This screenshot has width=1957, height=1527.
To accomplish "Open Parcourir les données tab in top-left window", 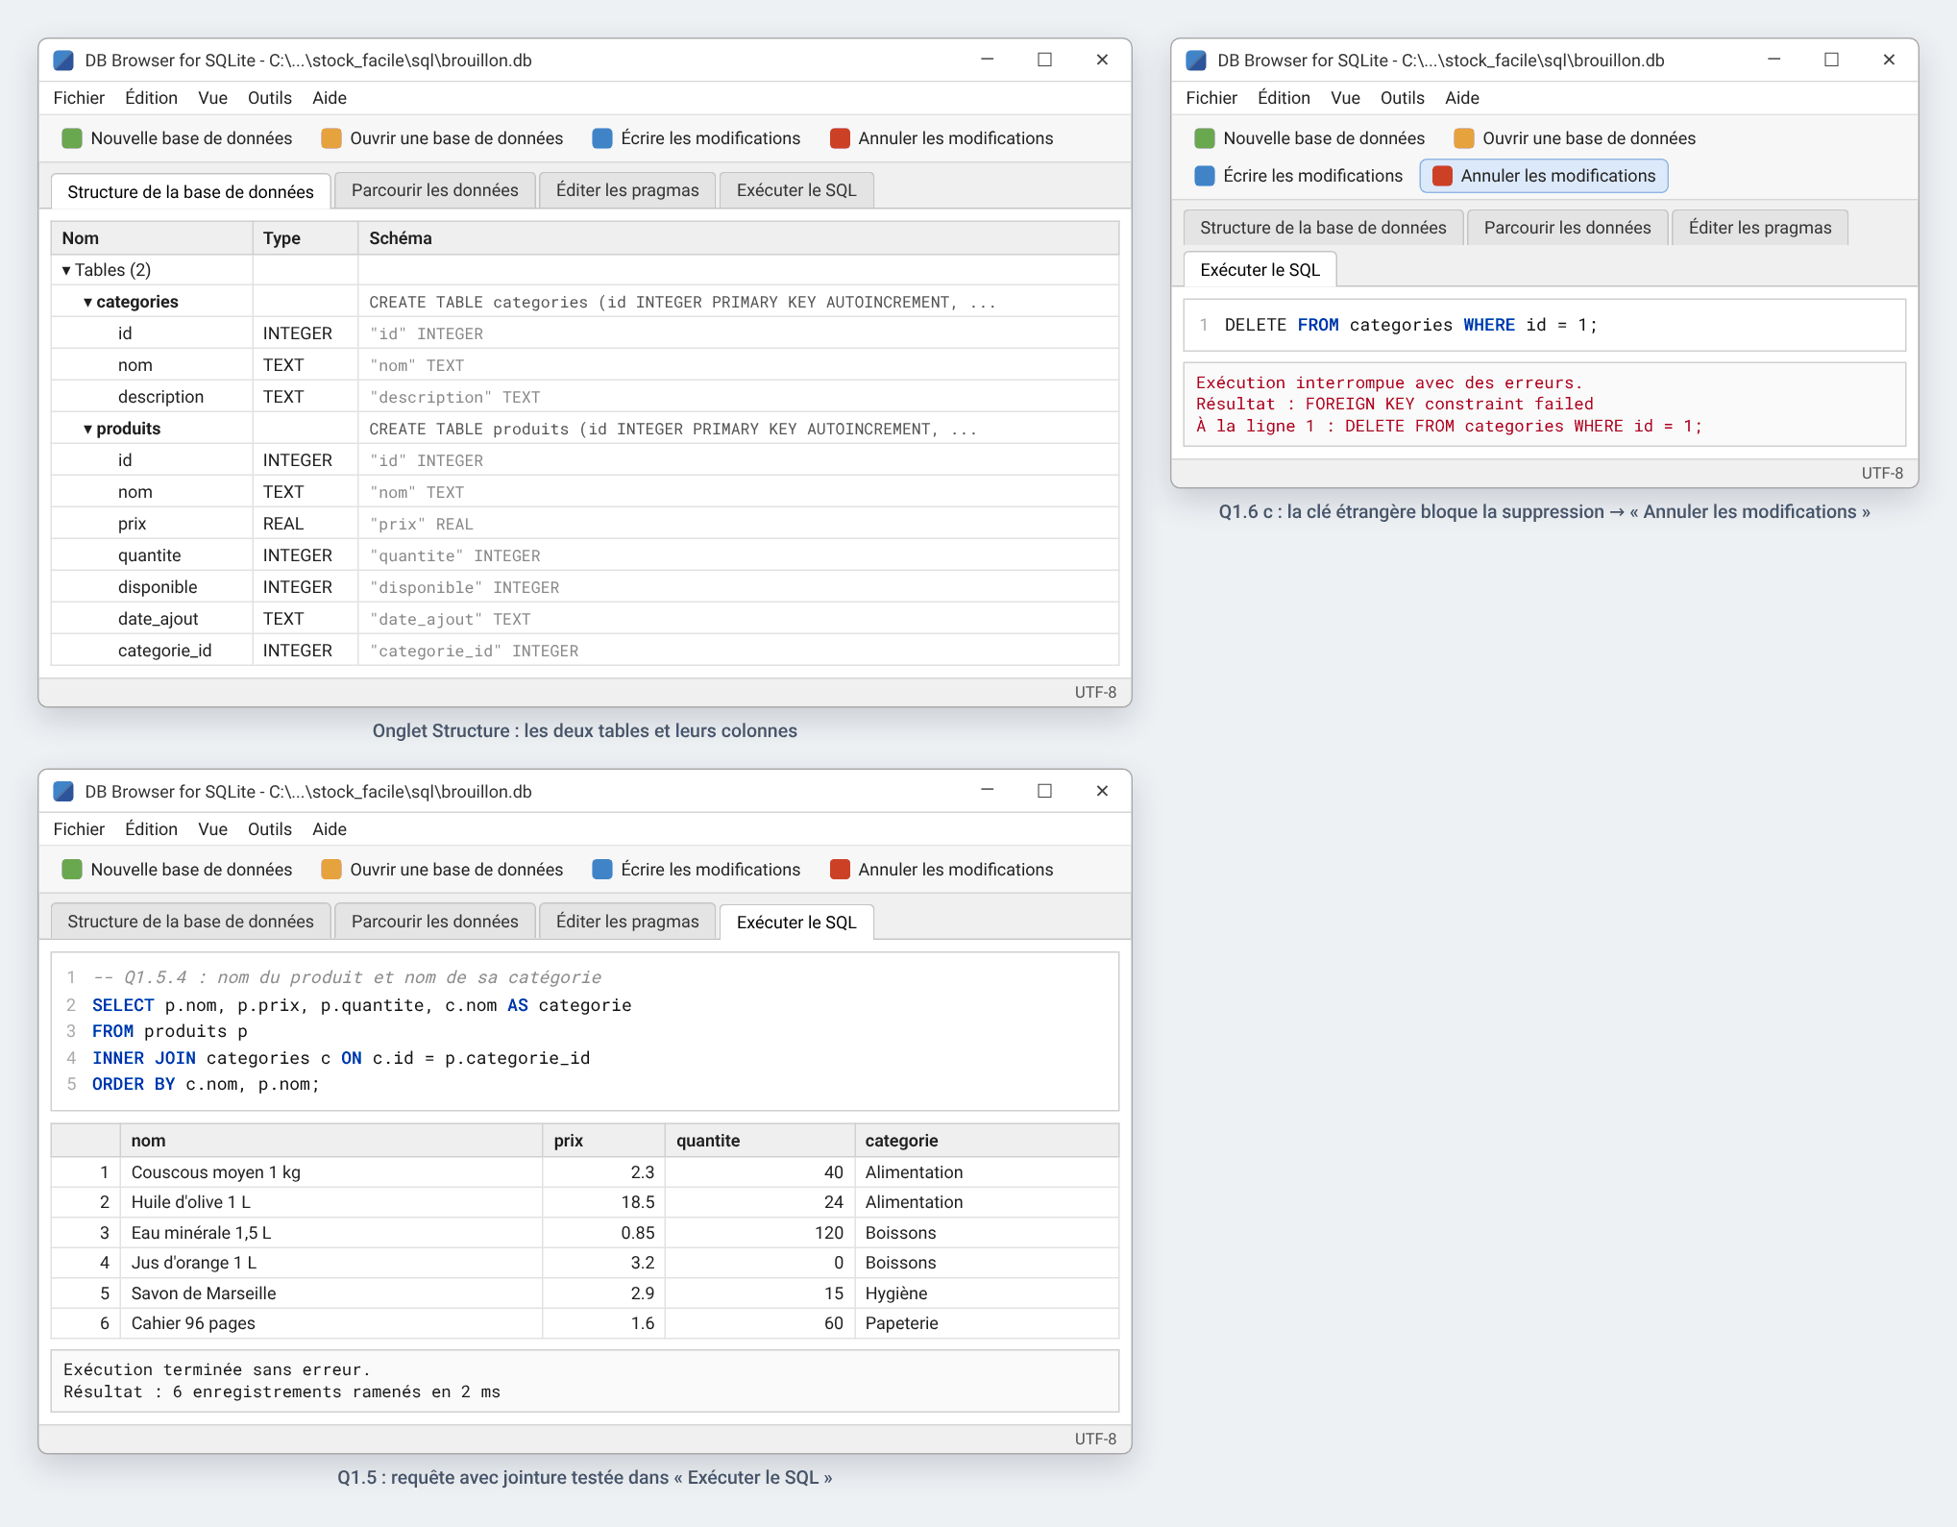I will tap(434, 190).
